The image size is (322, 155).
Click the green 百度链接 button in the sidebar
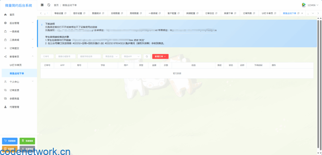click(27, 141)
